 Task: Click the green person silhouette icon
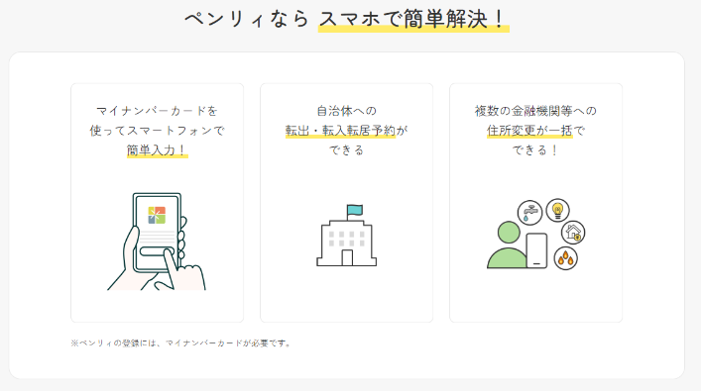508,244
